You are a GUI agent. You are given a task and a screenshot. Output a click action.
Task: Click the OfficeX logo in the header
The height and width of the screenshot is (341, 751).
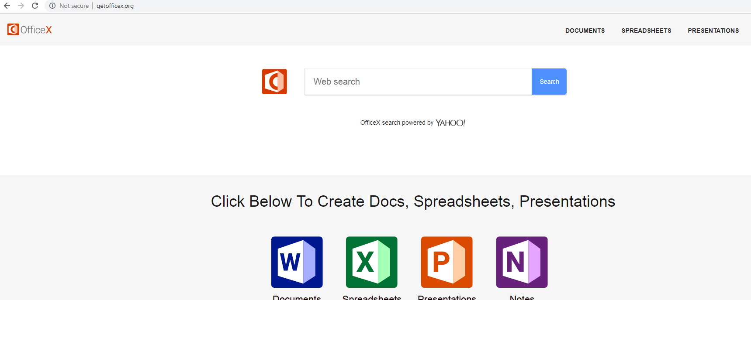30,30
